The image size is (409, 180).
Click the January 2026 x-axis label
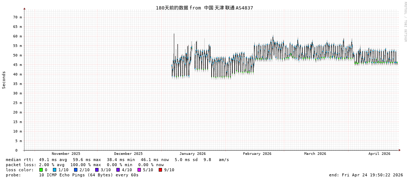pyautogui.click(x=192, y=154)
